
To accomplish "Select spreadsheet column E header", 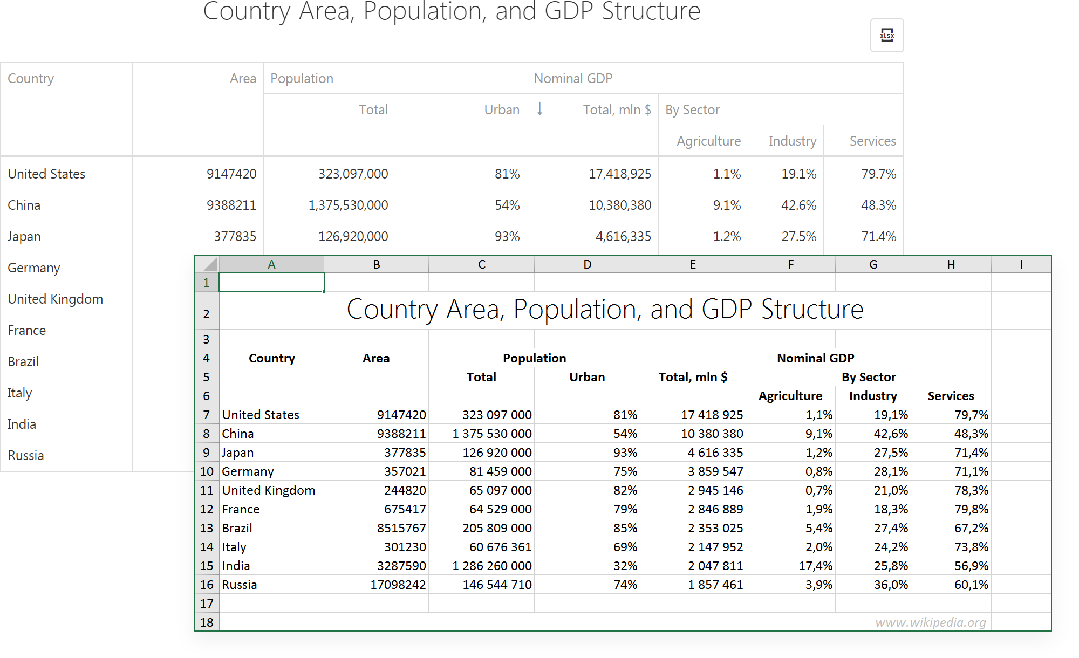I will pyautogui.click(x=693, y=264).
